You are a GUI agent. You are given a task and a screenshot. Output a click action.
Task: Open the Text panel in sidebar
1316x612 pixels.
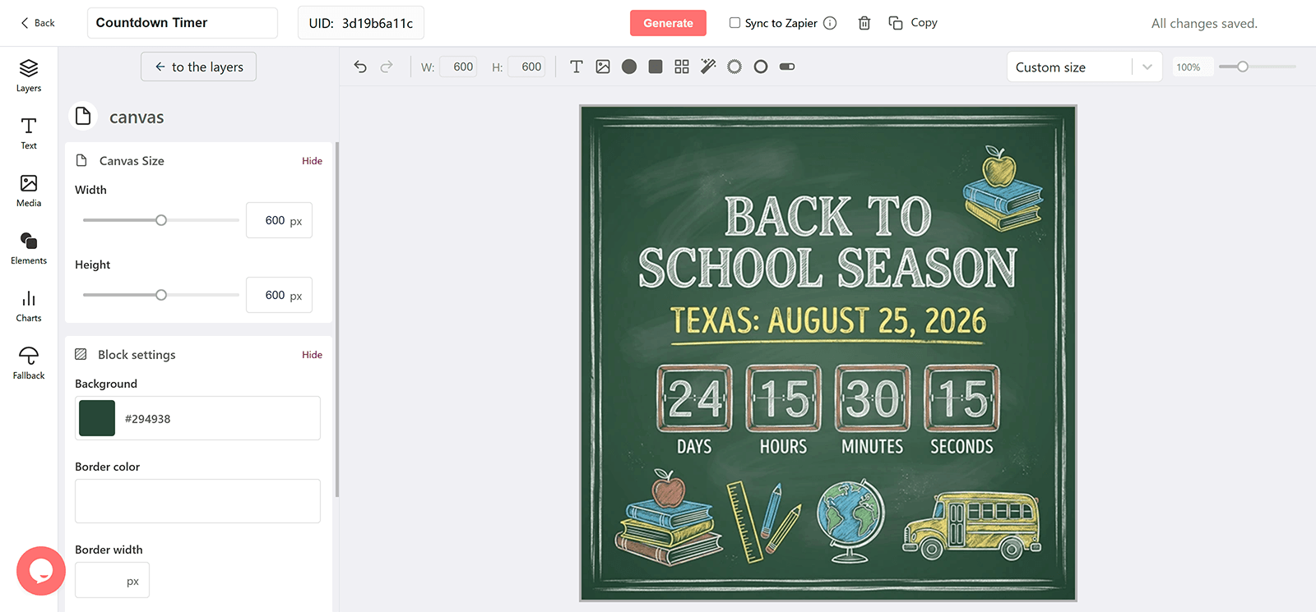pyautogui.click(x=29, y=133)
